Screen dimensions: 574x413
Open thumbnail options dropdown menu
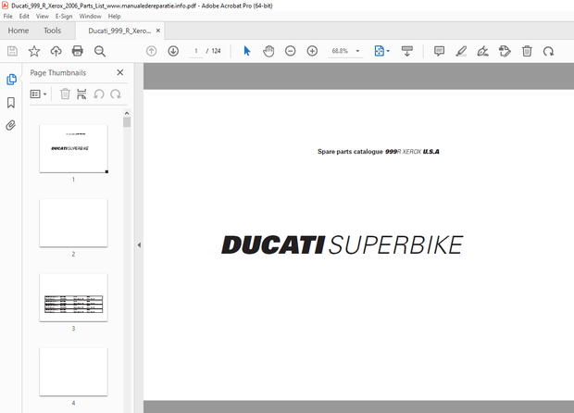point(38,94)
